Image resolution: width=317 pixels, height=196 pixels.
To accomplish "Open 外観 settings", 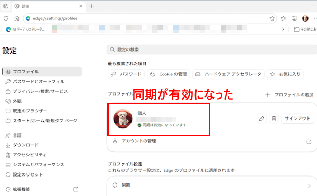I will pyautogui.click(x=42, y=101).
